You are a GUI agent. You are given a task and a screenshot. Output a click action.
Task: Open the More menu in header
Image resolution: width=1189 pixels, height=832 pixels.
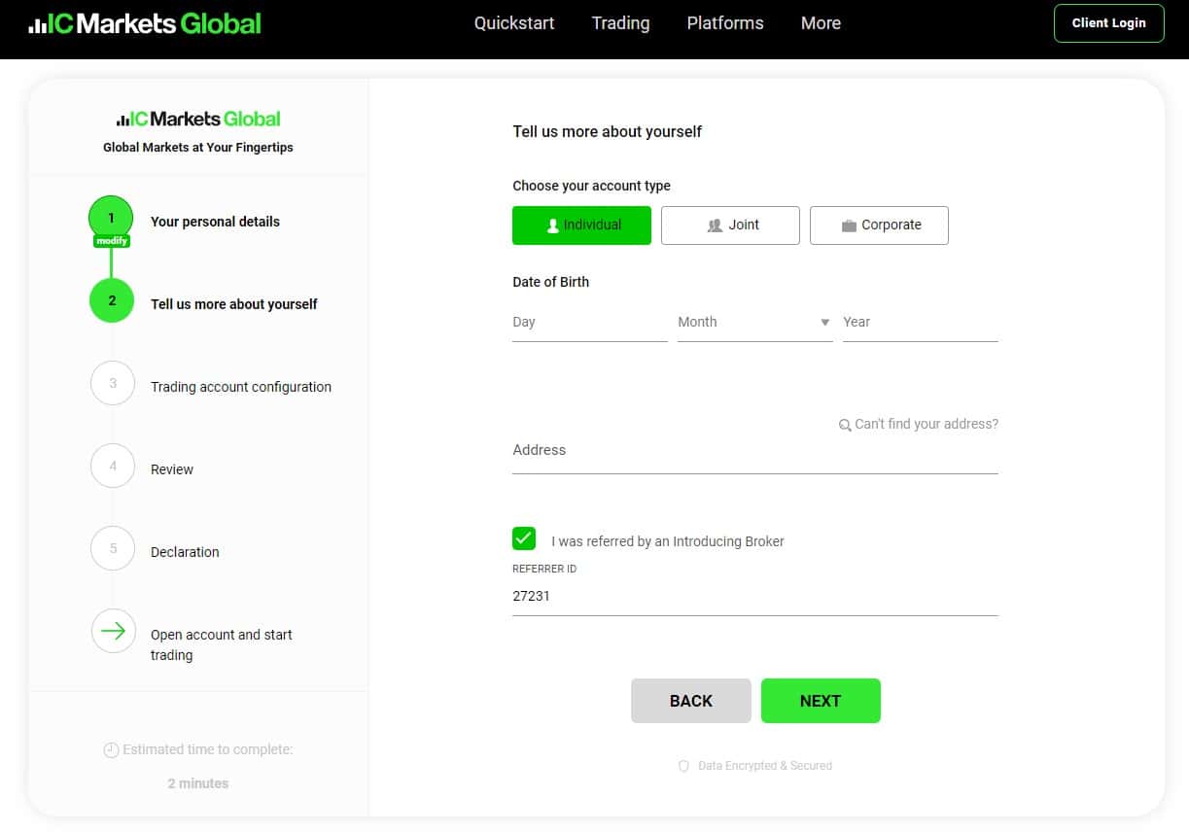821,23
